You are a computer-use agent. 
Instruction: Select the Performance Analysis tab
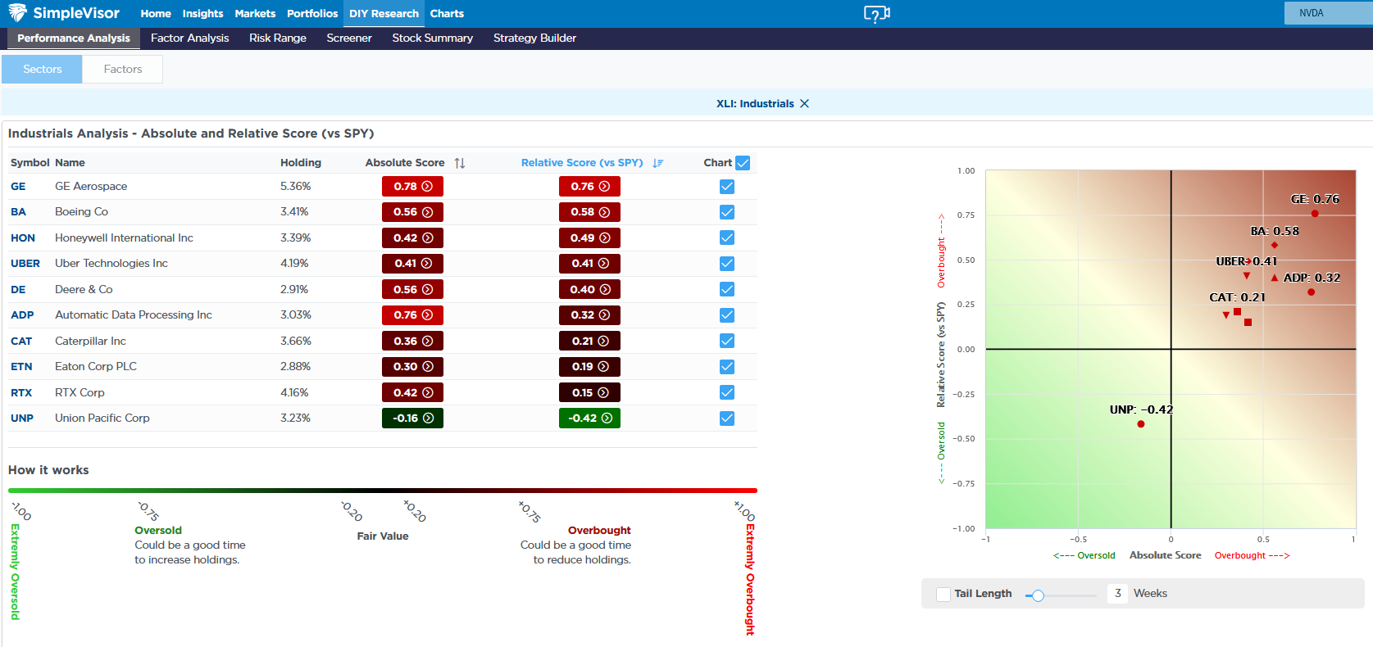point(74,38)
